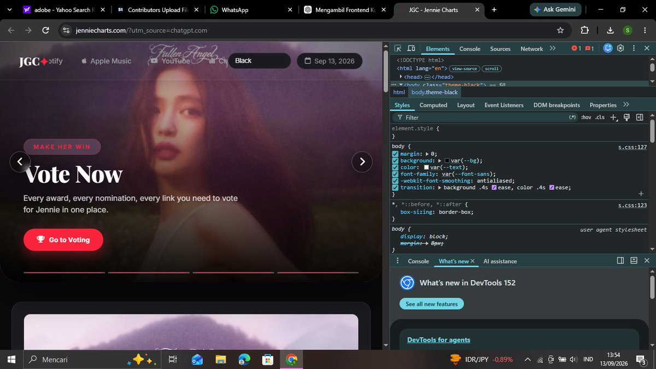The height and width of the screenshot is (369, 656).
Task: Toggle the .cls element classes panel
Action: tap(600, 117)
